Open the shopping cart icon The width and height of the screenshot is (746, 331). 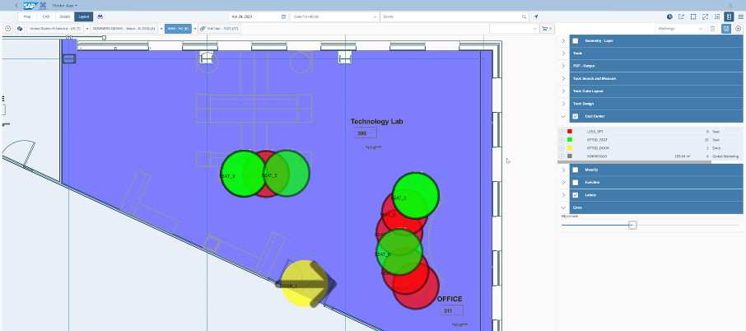tap(547, 29)
